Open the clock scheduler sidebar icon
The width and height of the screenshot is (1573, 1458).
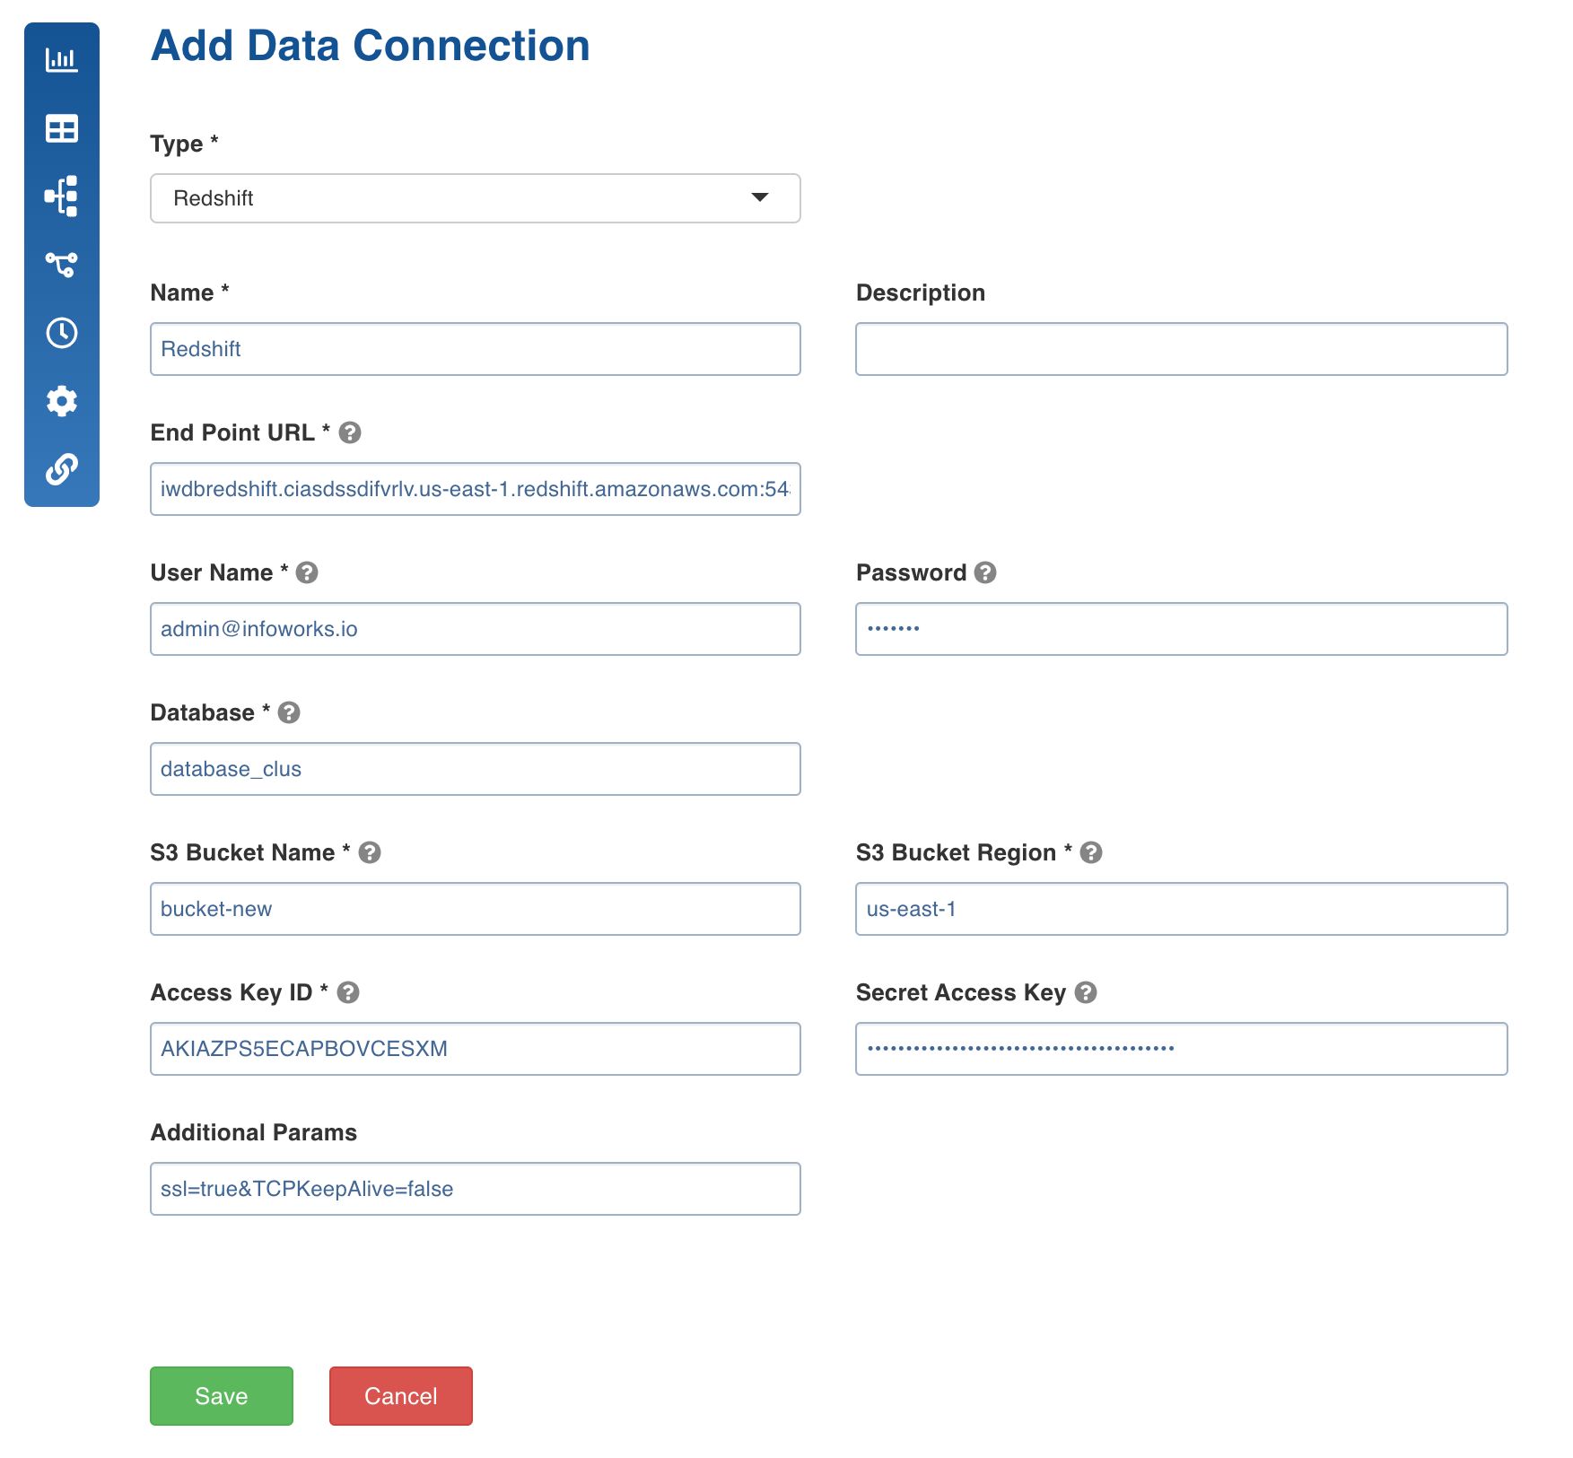[62, 333]
